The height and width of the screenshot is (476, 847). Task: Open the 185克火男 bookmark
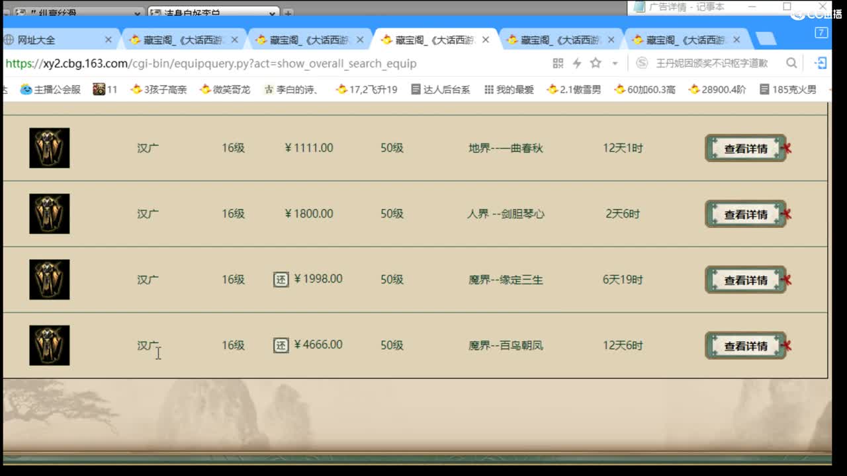[787, 89]
